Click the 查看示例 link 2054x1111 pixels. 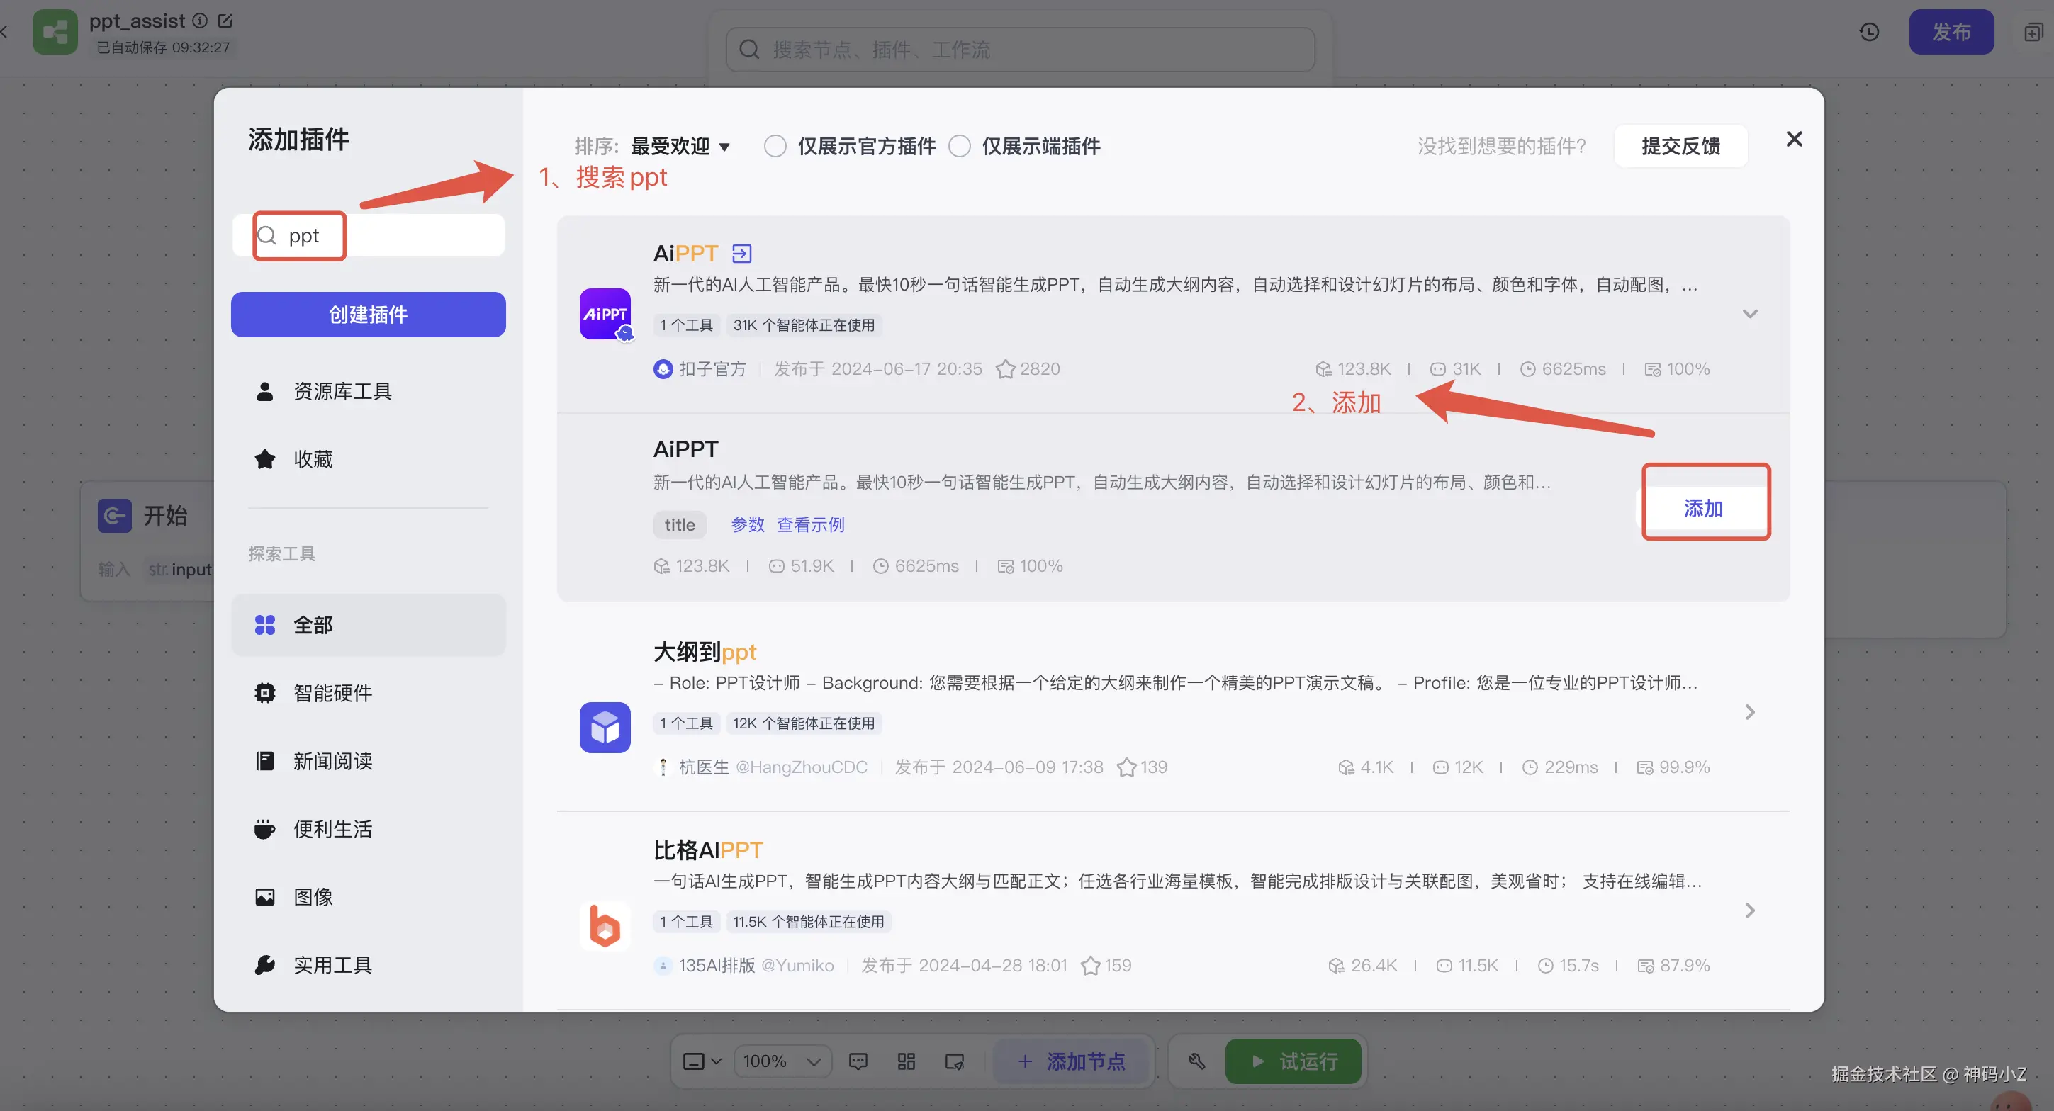click(x=810, y=524)
